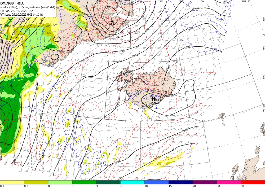265x188 pixels.
Task: Click the low pressure 'L' marker over Greenland
Action: (x=111, y=20)
